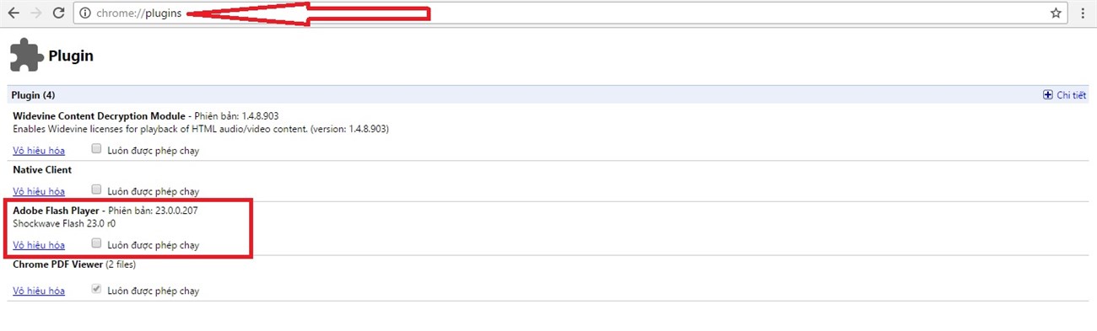Reload the plugins page
Image resolution: width=1097 pixels, height=331 pixels.
(x=58, y=13)
